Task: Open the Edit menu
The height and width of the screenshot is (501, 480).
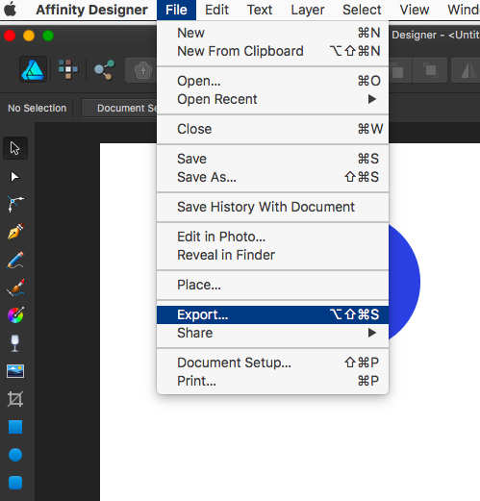Action: tap(216, 10)
